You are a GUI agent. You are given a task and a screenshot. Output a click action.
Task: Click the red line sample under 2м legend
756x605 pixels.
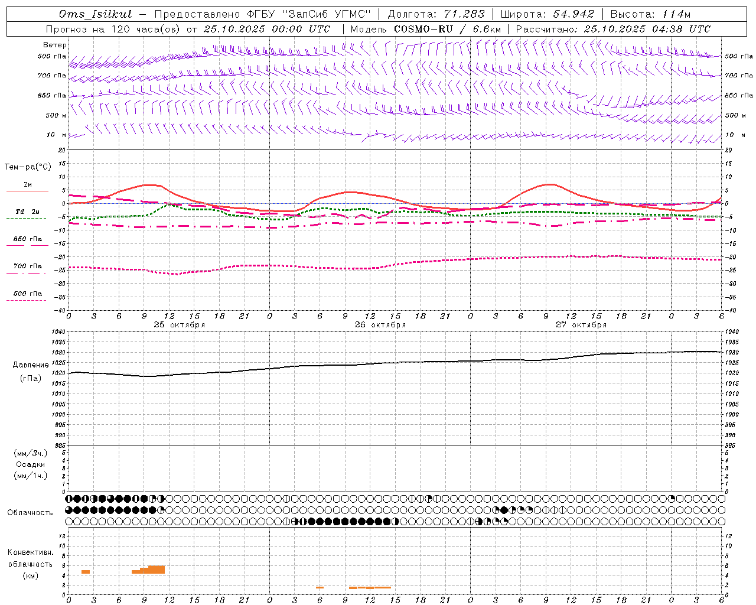[27, 191]
